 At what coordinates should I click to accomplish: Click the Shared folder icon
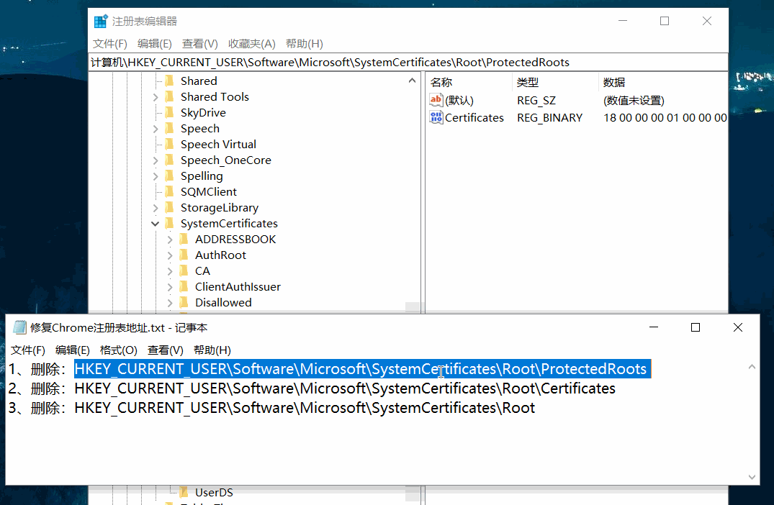point(169,81)
